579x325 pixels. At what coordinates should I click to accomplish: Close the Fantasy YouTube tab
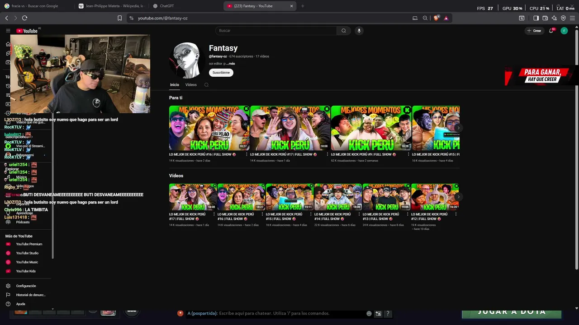click(x=291, y=6)
